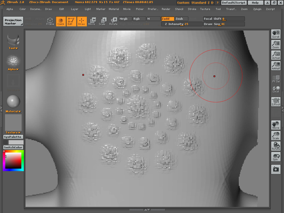Click the camera snapshot icon
Screen dimensions: 284x213
click(276, 169)
